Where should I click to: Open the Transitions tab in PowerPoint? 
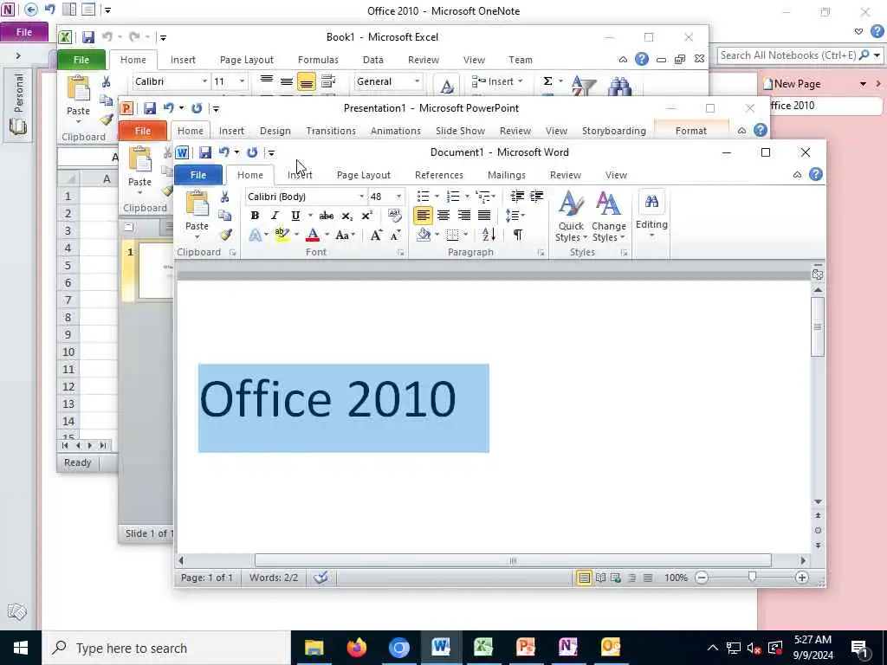[x=331, y=131]
